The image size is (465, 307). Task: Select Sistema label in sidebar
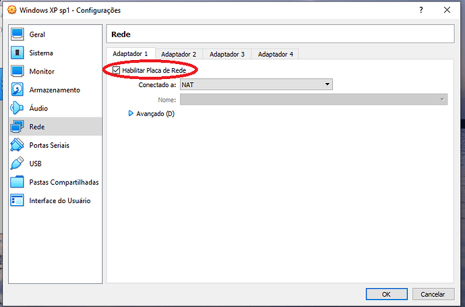coord(41,53)
